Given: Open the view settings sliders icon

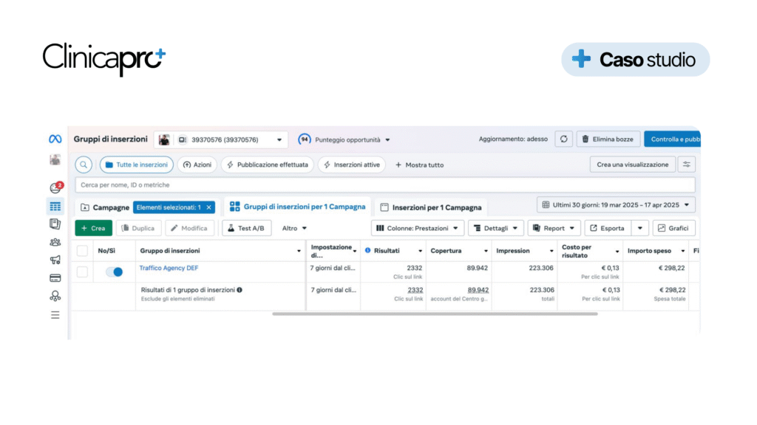Looking at the screenshot, I should coord(687,165).
